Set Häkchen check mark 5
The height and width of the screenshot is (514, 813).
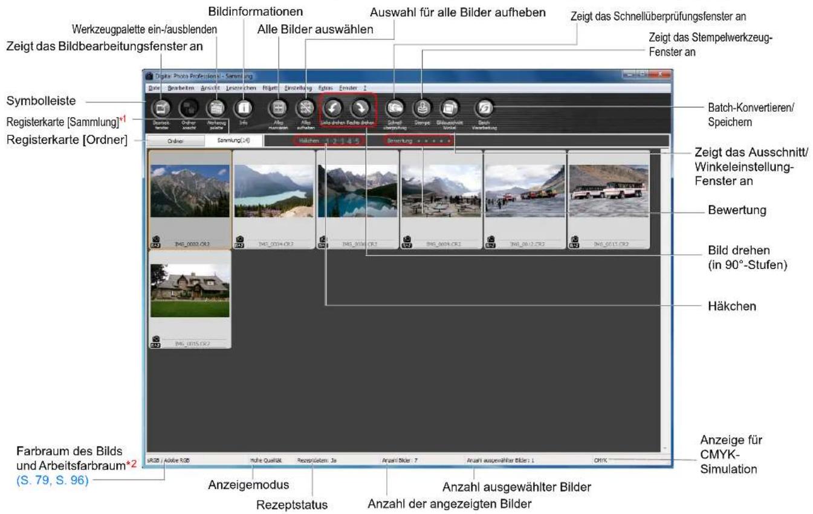357,141
